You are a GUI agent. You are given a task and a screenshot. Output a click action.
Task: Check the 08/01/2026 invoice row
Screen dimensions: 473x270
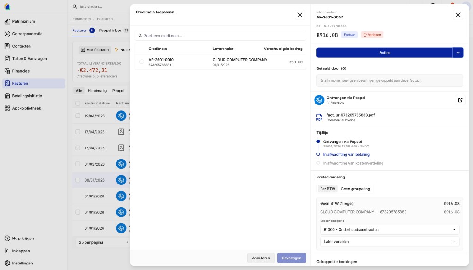78,180
